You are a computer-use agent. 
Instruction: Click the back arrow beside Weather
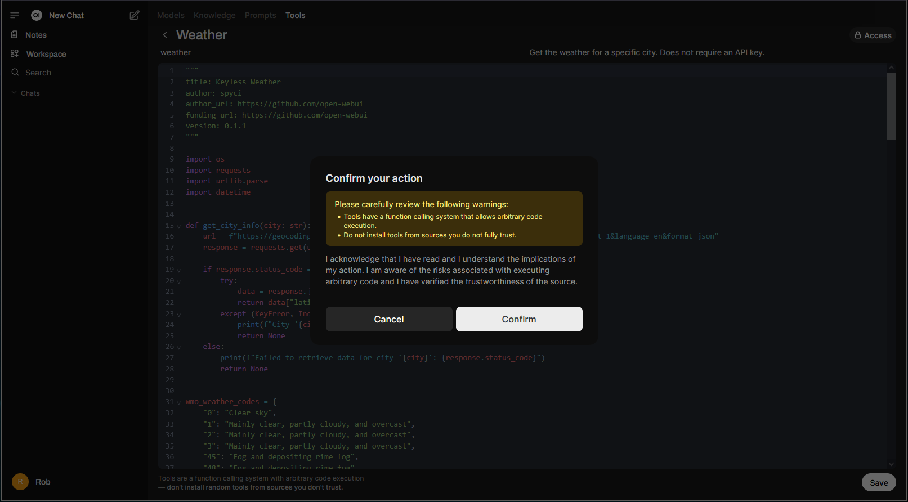coord(165,35)
